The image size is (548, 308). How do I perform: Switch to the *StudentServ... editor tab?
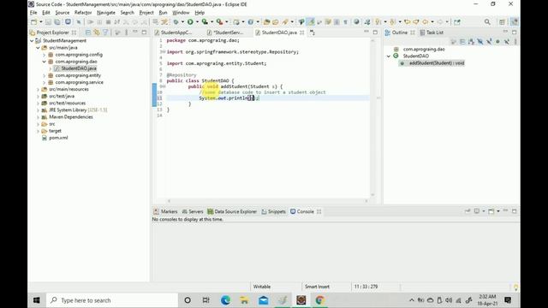click(x=225, y=33)
